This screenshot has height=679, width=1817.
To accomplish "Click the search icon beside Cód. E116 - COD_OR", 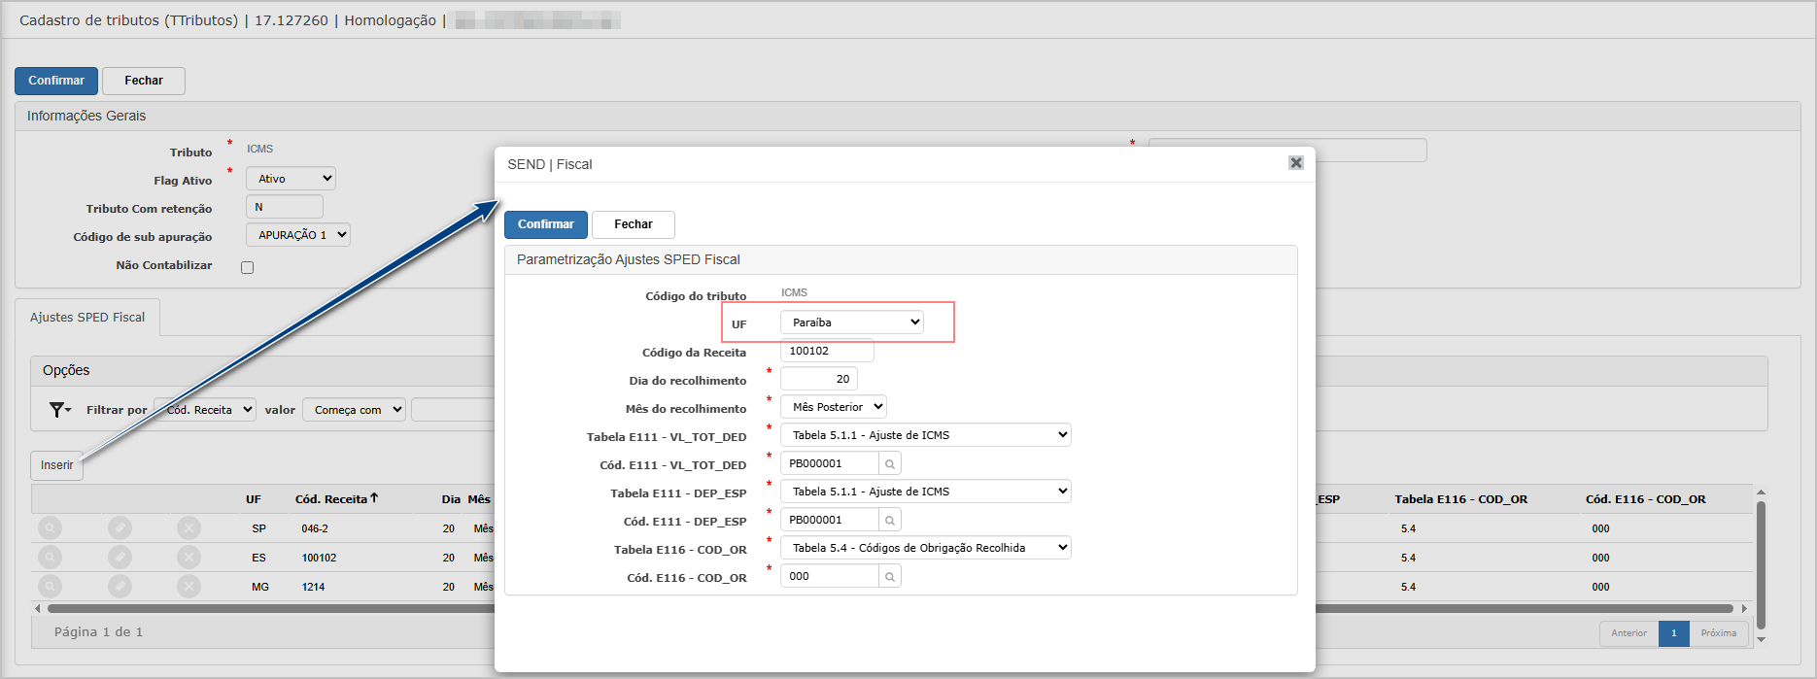I will (x=890, y=577).
